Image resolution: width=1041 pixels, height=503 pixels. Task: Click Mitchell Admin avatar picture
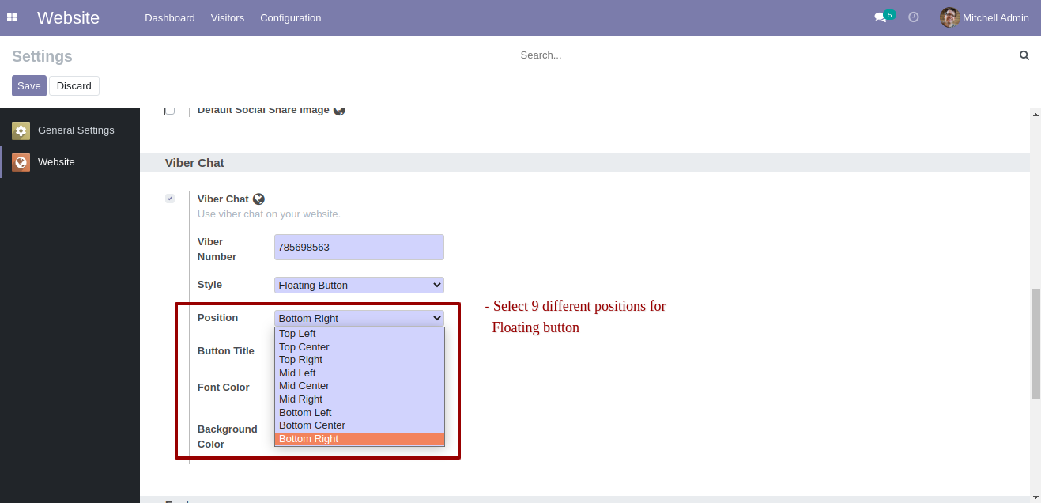(x=949, y=17)
